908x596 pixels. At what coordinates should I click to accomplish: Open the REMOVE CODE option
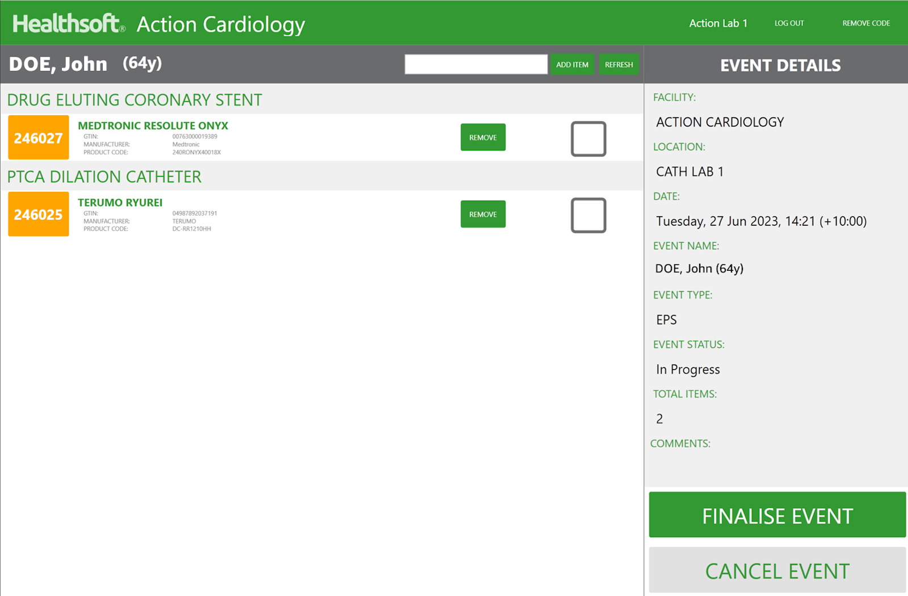865,23
